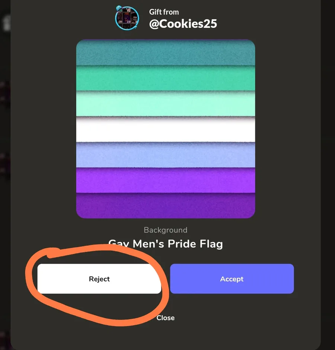Choose the periwinkle blue stripe of the flag
This screenshot has width=335, height=350.
click(166, 155)
